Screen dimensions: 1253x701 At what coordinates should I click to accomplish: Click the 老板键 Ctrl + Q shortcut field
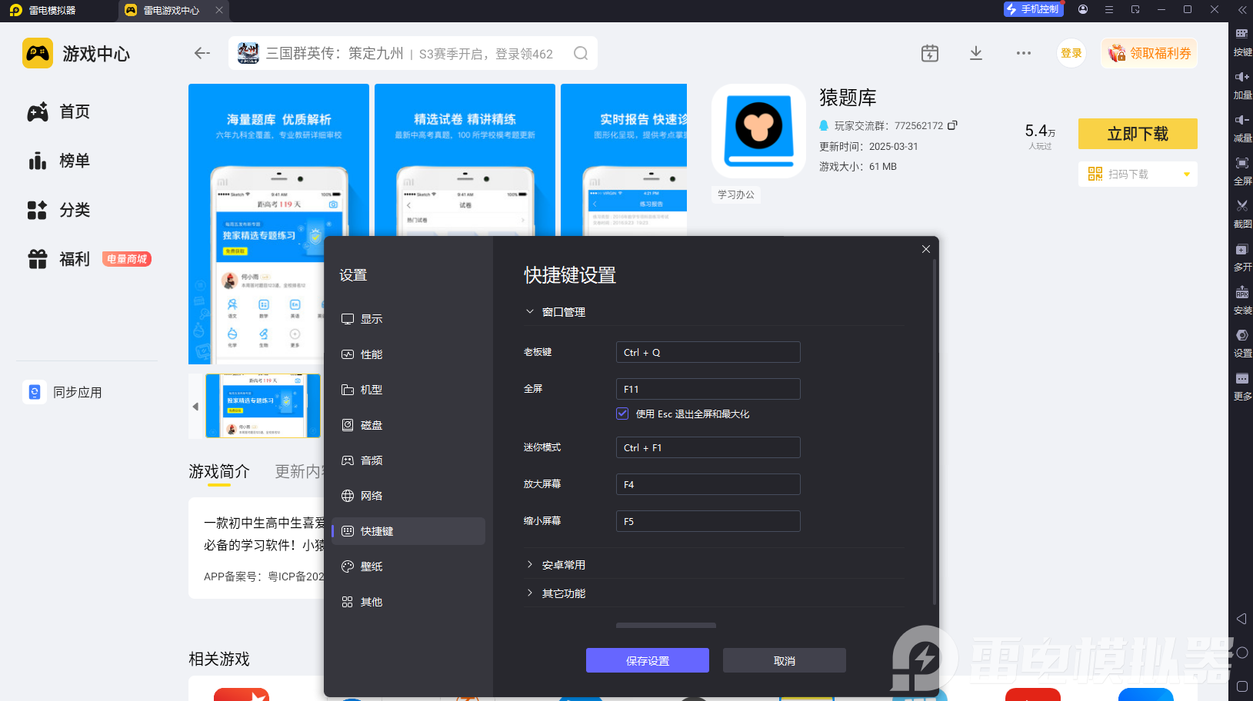(708, 352)
